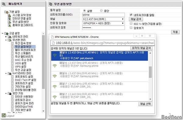Enable 암호보기 checkbox

coord(131,27)
